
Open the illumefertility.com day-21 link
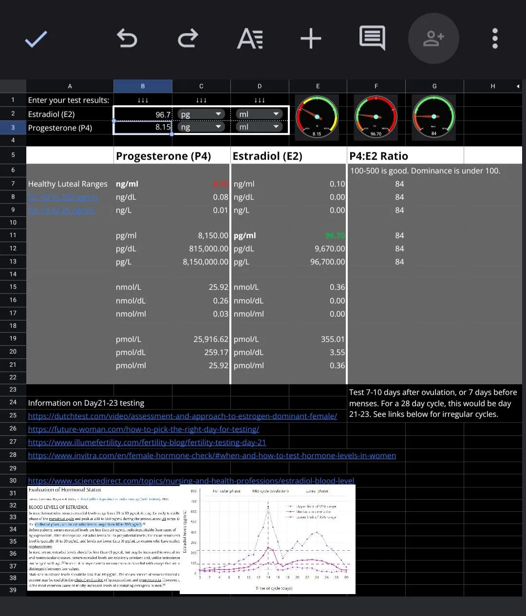[147, 443]
